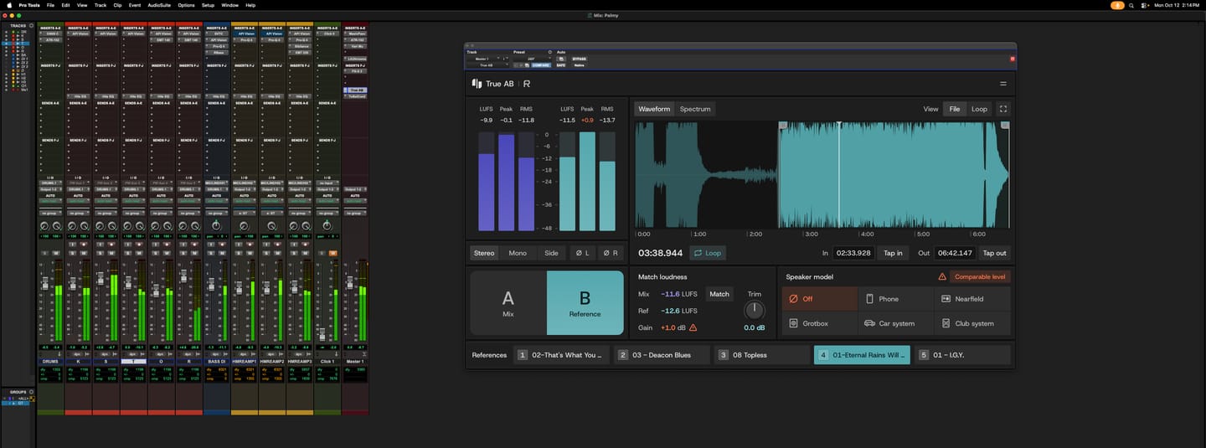Choose the Nearfield speaker model
Viewport: 1206px width, 448px height.
tap(972, 299)
